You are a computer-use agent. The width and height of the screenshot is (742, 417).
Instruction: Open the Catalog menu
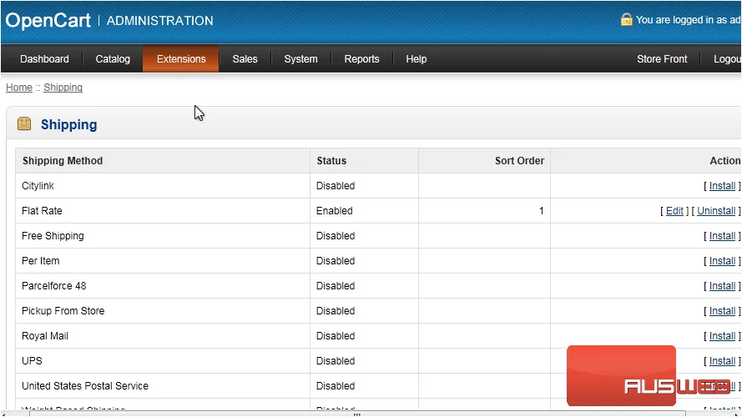[113, 59]
